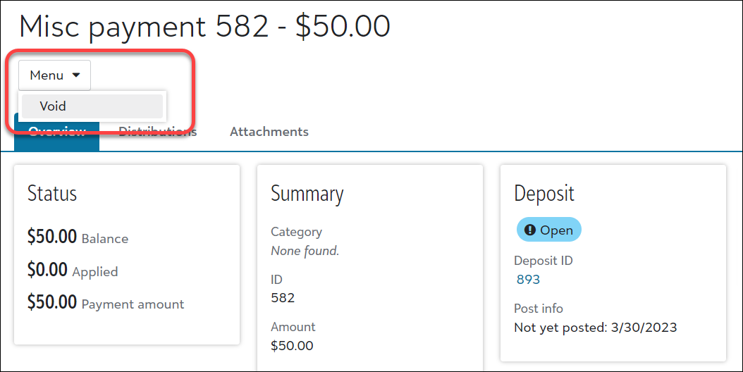Click the Open deposit status badge

tap(548, 230)
